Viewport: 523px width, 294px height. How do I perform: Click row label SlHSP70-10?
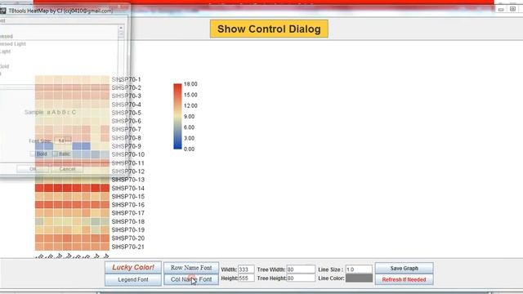point(127,154)
